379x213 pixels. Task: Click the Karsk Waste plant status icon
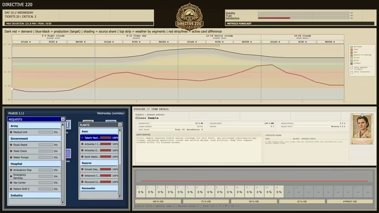(82, 157)
